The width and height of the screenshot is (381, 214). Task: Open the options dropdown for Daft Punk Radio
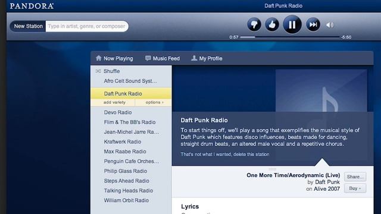[x=155, y=102]
